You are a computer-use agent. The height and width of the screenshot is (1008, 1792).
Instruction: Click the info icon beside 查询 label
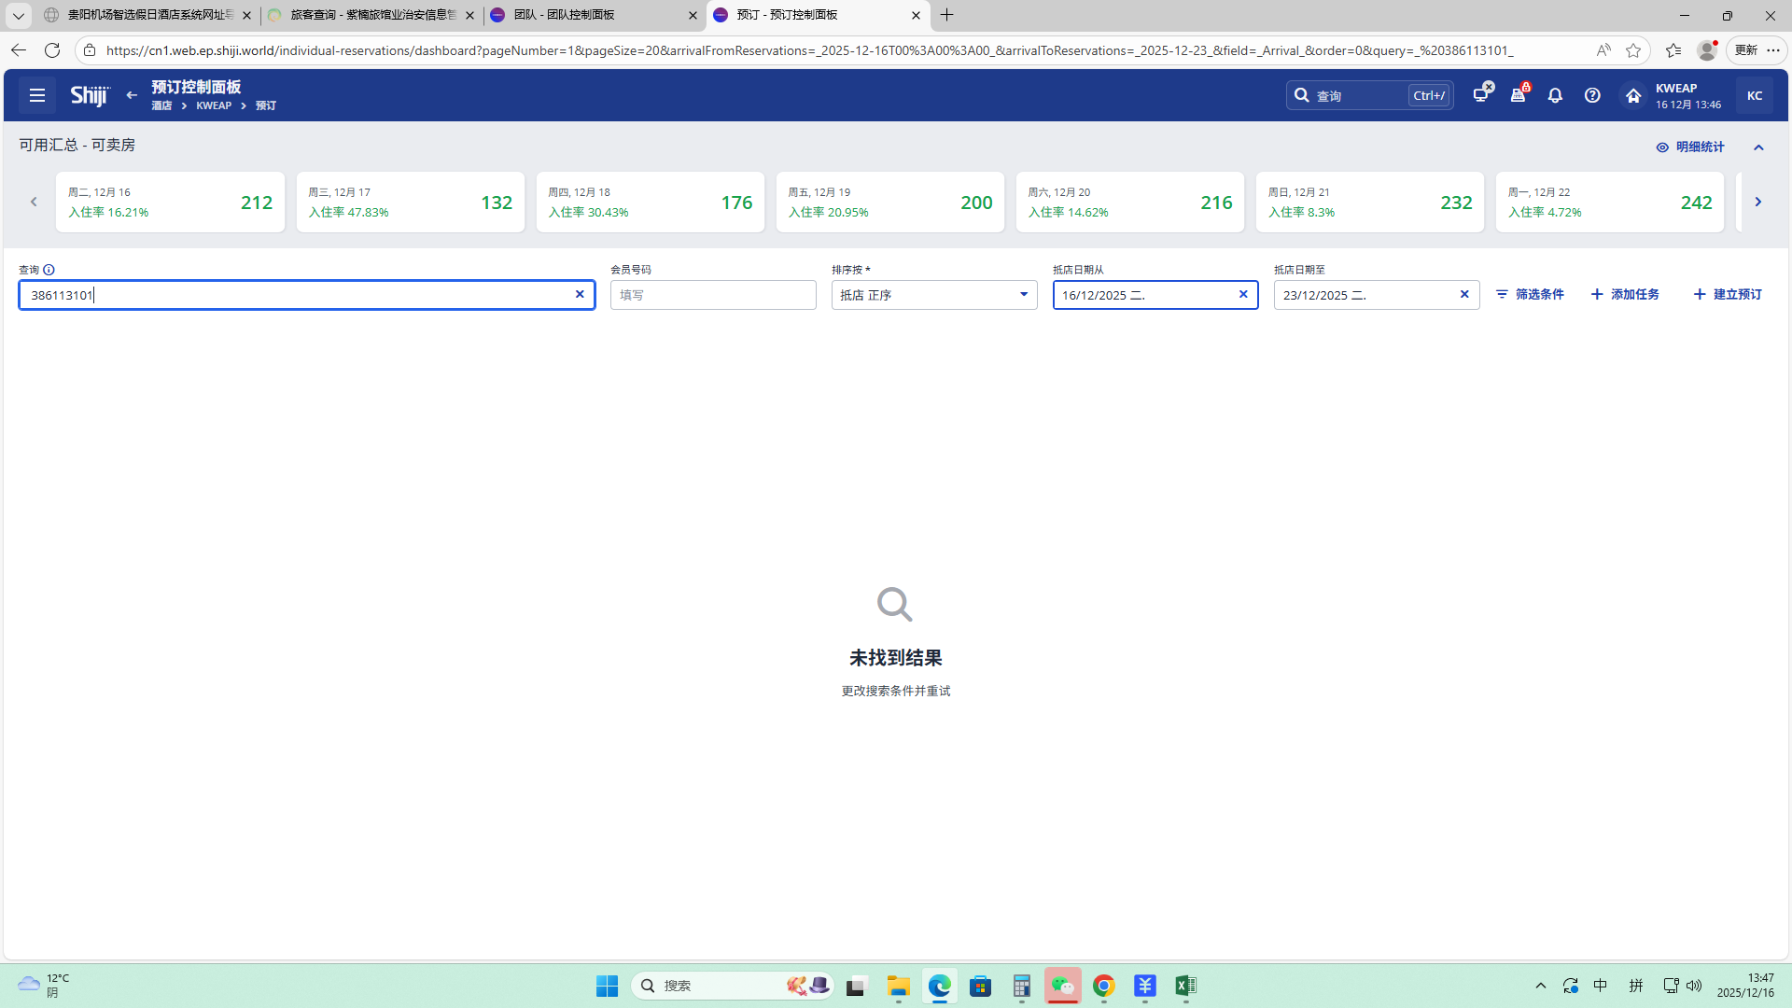click(49, 270)
